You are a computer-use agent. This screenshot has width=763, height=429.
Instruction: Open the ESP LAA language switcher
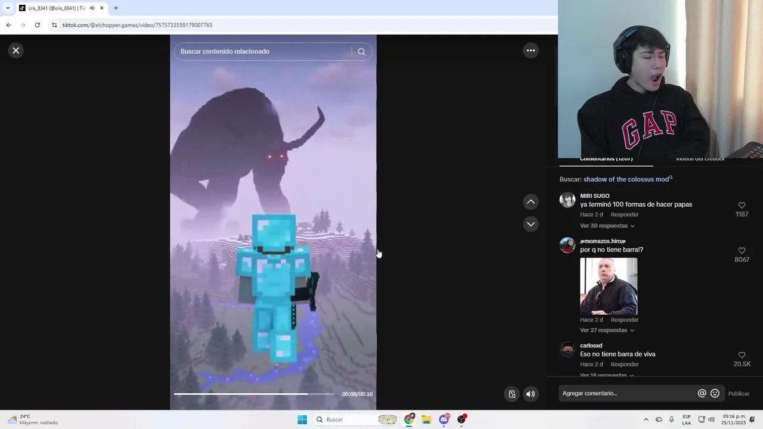[687, 419]
